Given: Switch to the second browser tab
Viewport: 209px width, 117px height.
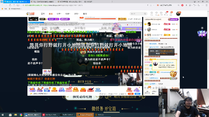Looking at the screenshot, I should coord(43,2).
